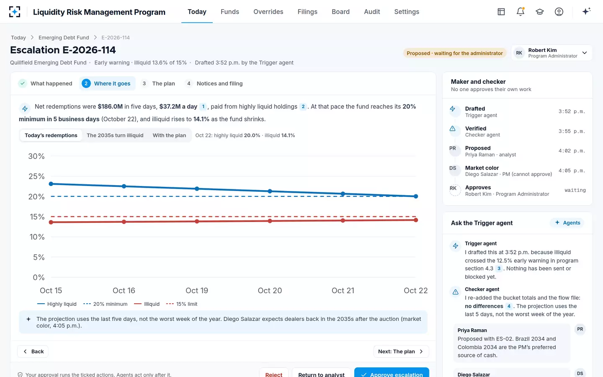This screenshot has width=603, height=377.
Task: Select the Today's redemptions chart view
Action: coord(51,135)
